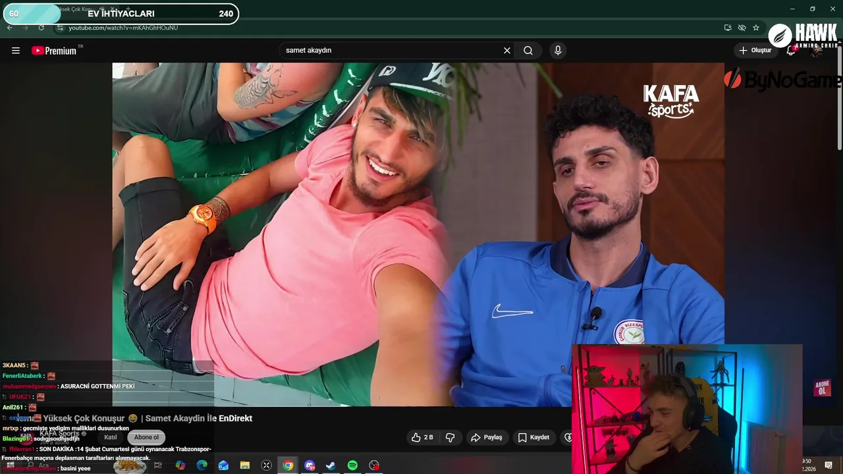Viewport: 843px width, 474px height.
Task: Click the magnifier search button
Action: tap(528, 51)
